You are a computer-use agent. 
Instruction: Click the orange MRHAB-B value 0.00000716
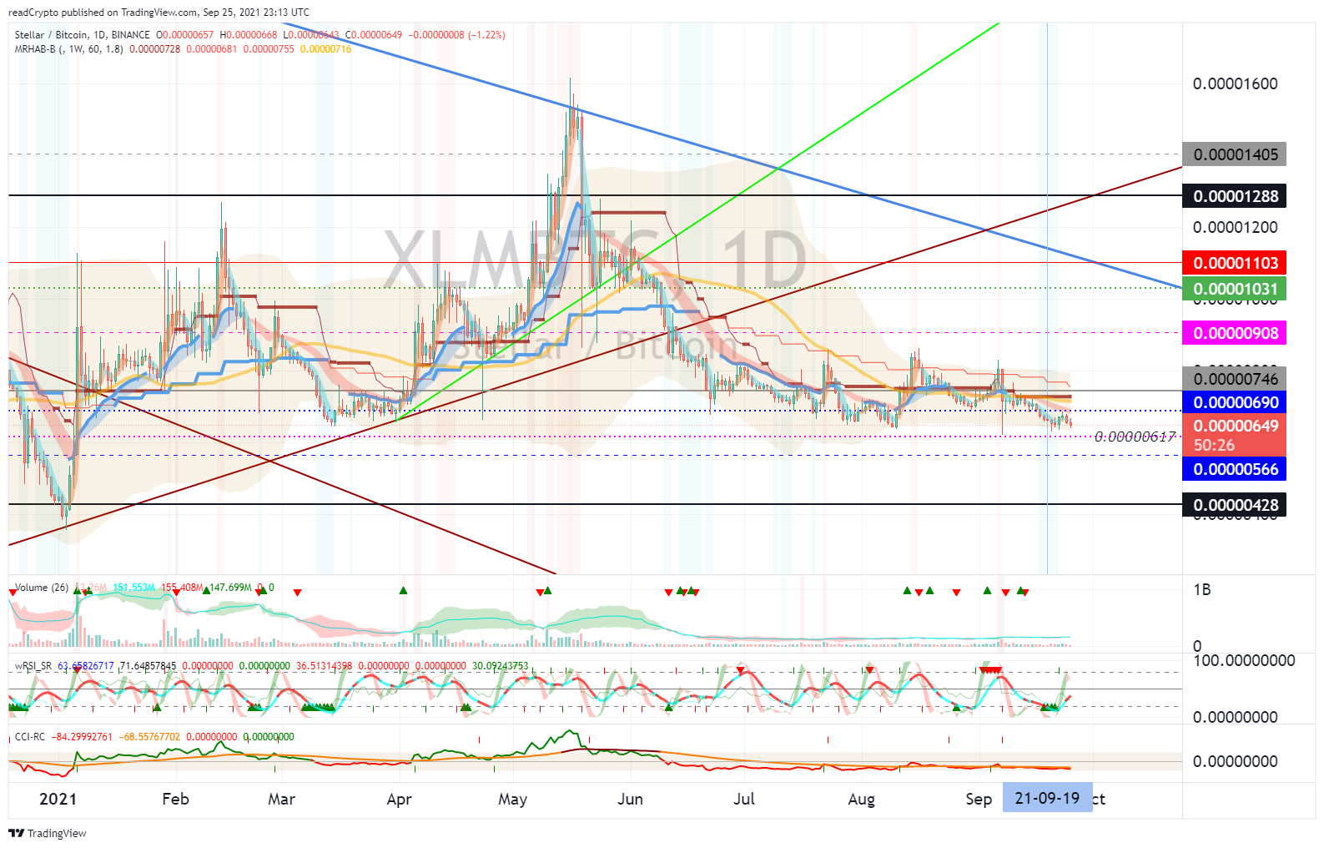[x=325, y=49]
